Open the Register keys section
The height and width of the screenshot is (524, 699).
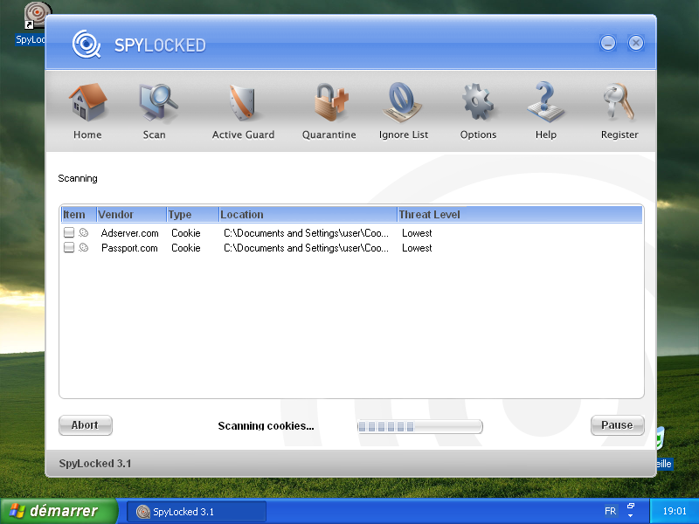619,112
